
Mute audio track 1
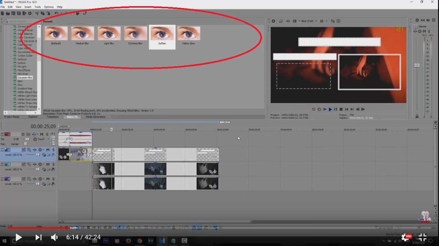[x=41, y=134]
